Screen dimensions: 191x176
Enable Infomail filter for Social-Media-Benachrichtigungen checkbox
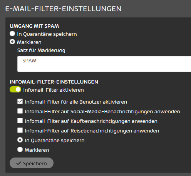20,111
